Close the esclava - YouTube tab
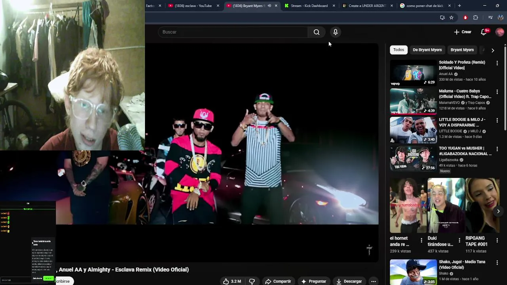Screen dimensions: 507x285 pos(218,6)
